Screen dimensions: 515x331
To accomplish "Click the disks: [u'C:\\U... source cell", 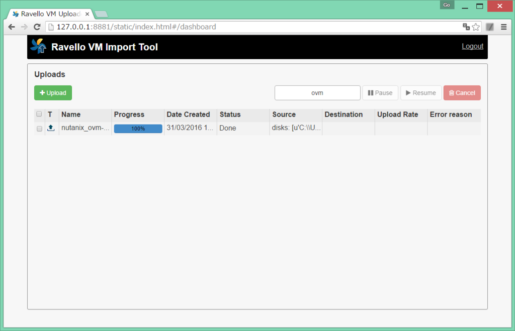I will 296,128.
